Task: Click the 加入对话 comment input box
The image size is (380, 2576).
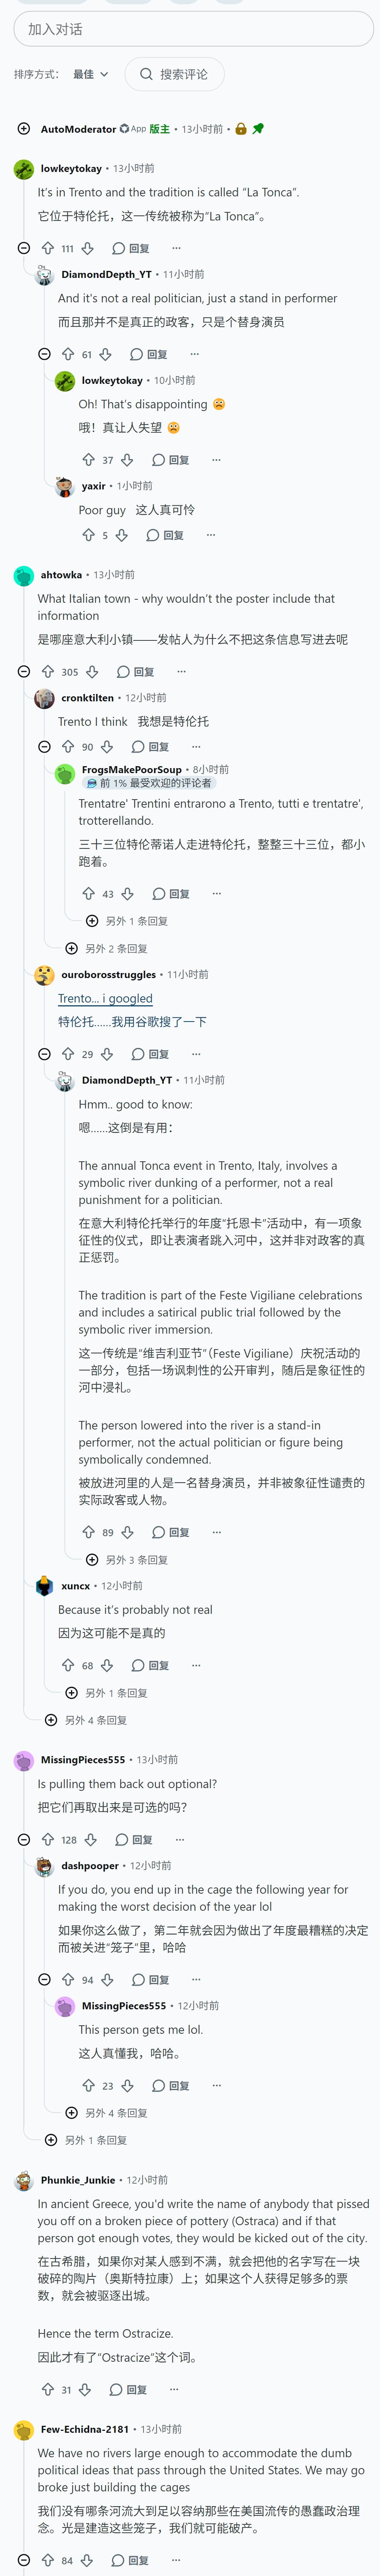Action: pos(193,29)
